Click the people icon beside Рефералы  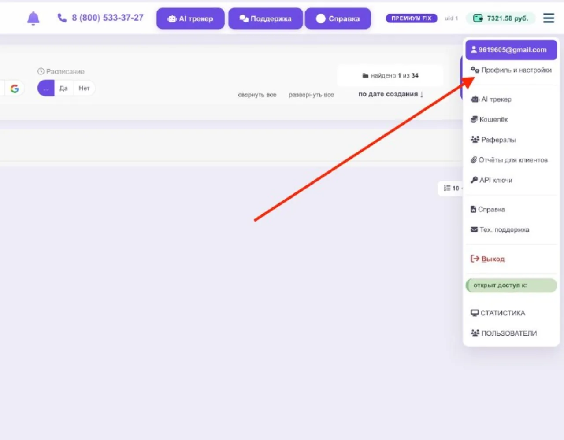475,140
